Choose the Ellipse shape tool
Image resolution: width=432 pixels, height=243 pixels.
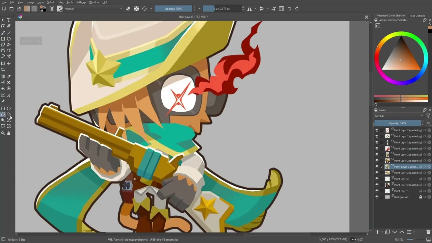point(9,39)
